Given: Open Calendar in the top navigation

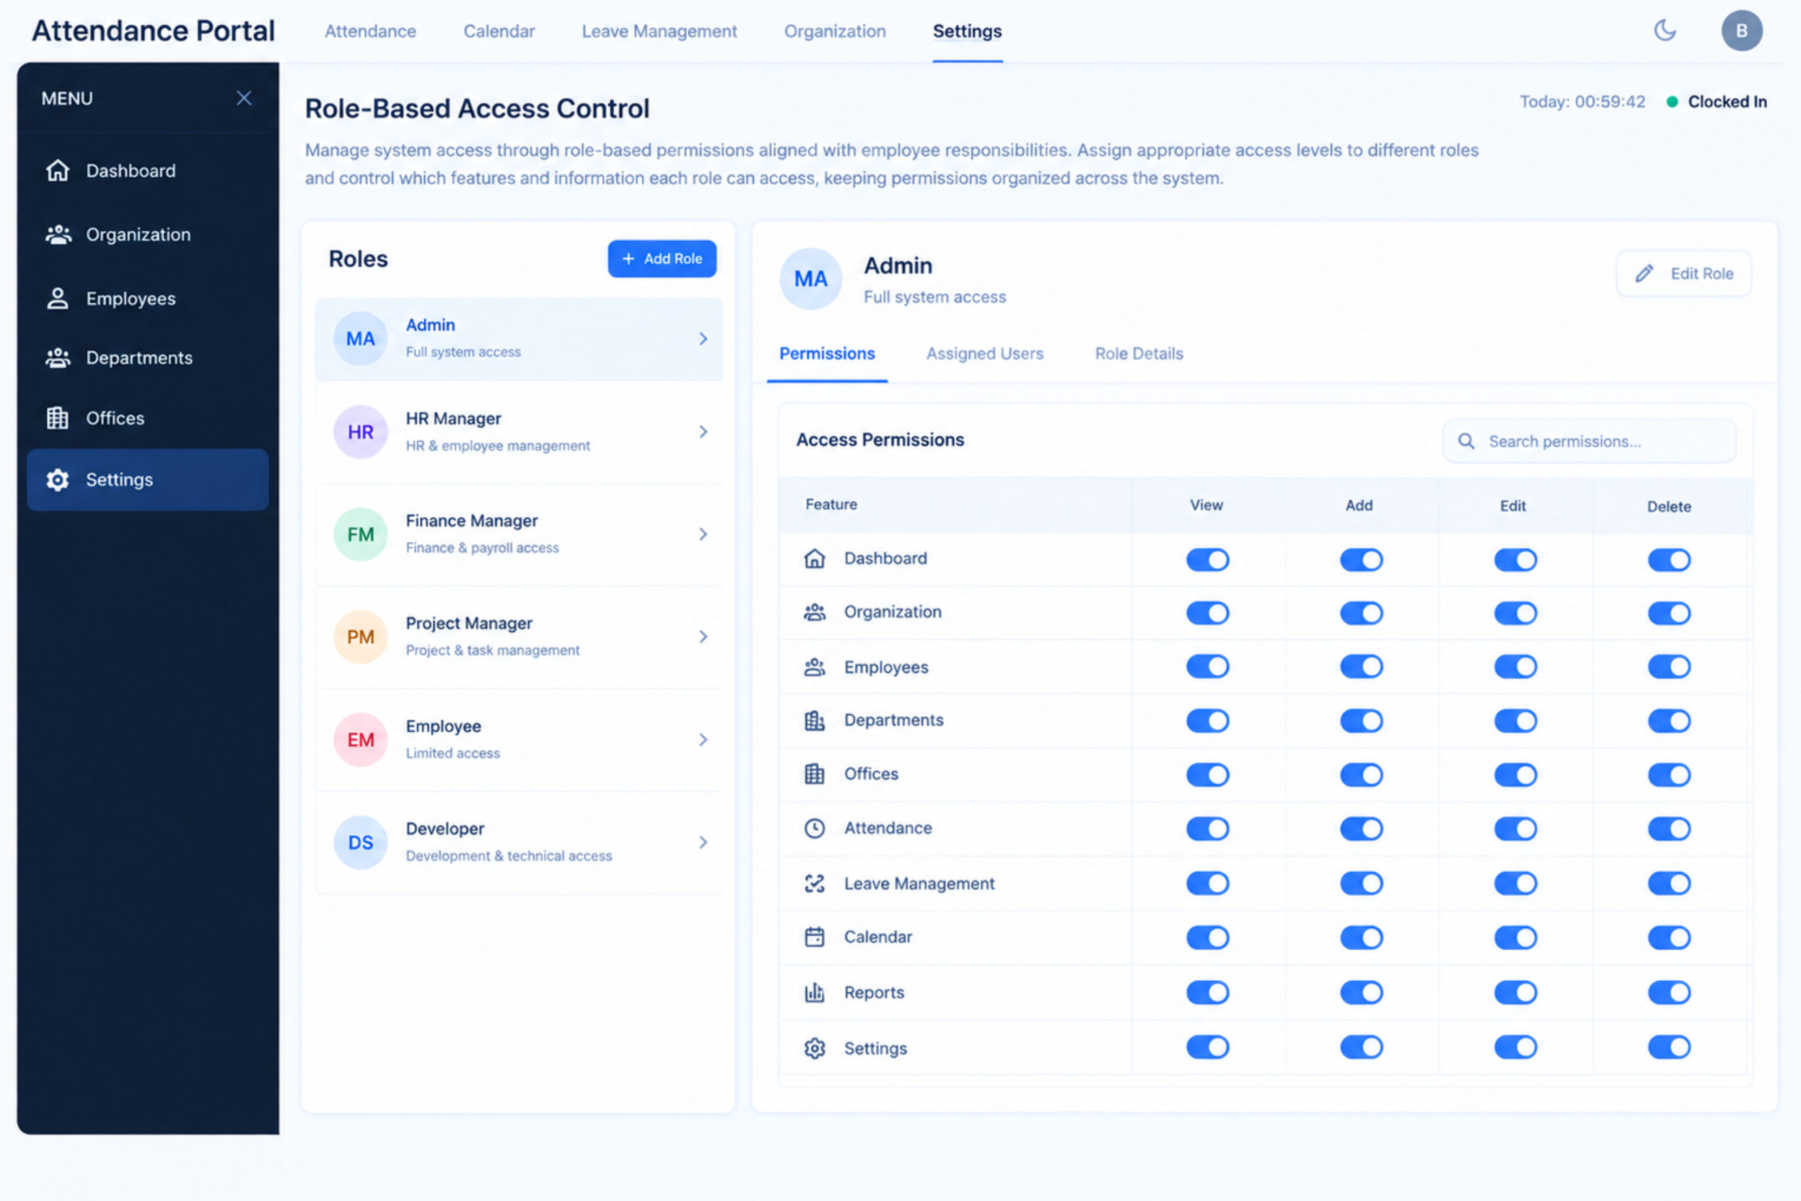Looking at the screenshot, I should [499, 32].
